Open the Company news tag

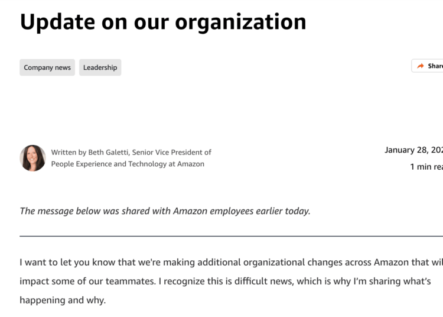pyautogui.click(x=47, y=67)
